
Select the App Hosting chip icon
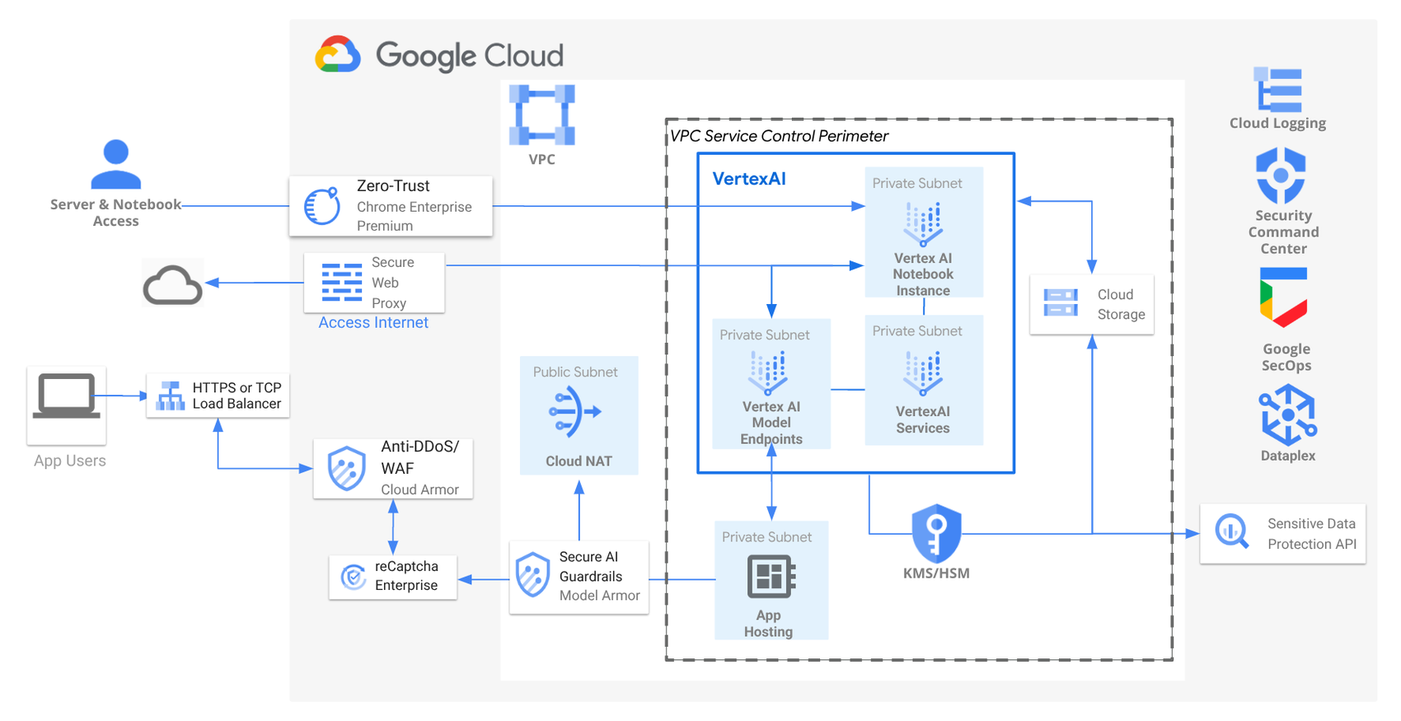[x=771, y=576]
